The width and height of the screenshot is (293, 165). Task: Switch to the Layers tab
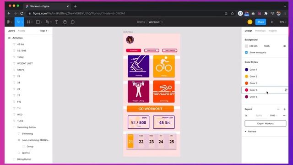click(11, 31)
